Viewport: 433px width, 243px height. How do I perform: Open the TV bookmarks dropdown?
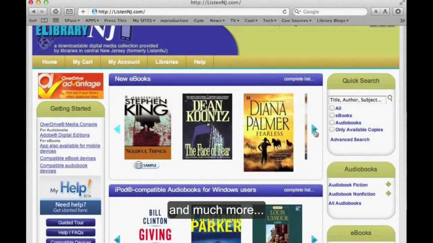click(235, 21)
